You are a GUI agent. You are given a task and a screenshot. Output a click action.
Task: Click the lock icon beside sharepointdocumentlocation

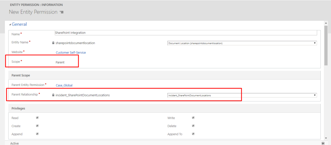tap(53, 43)
